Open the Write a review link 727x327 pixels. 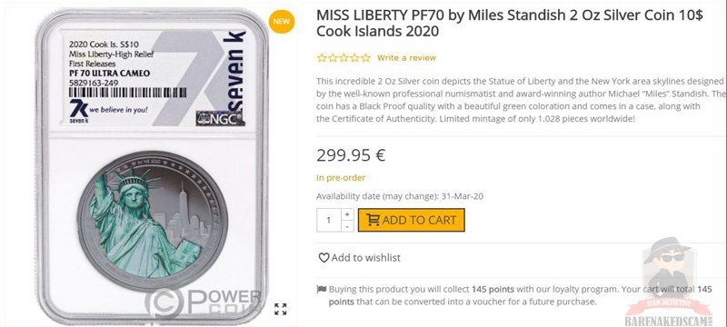pos(406,58)
